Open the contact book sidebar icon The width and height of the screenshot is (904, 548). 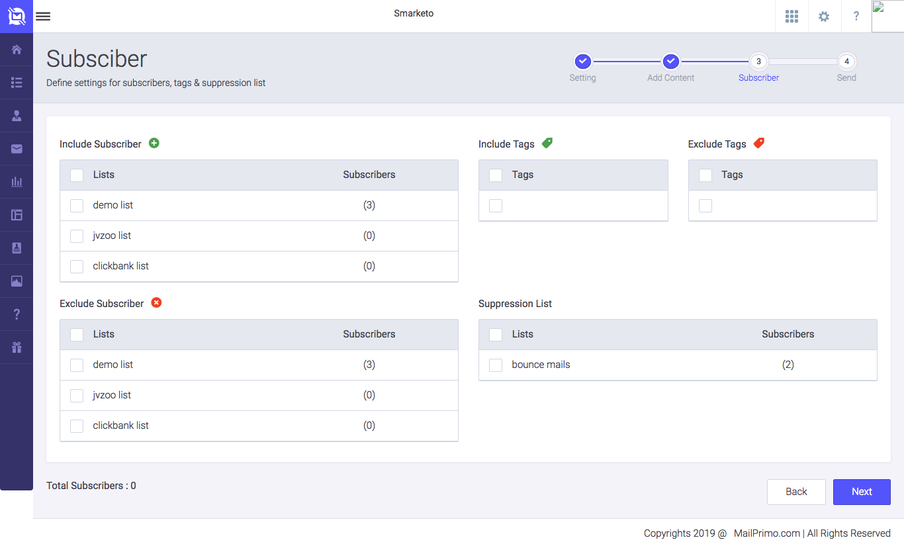[x=17, y=248]
